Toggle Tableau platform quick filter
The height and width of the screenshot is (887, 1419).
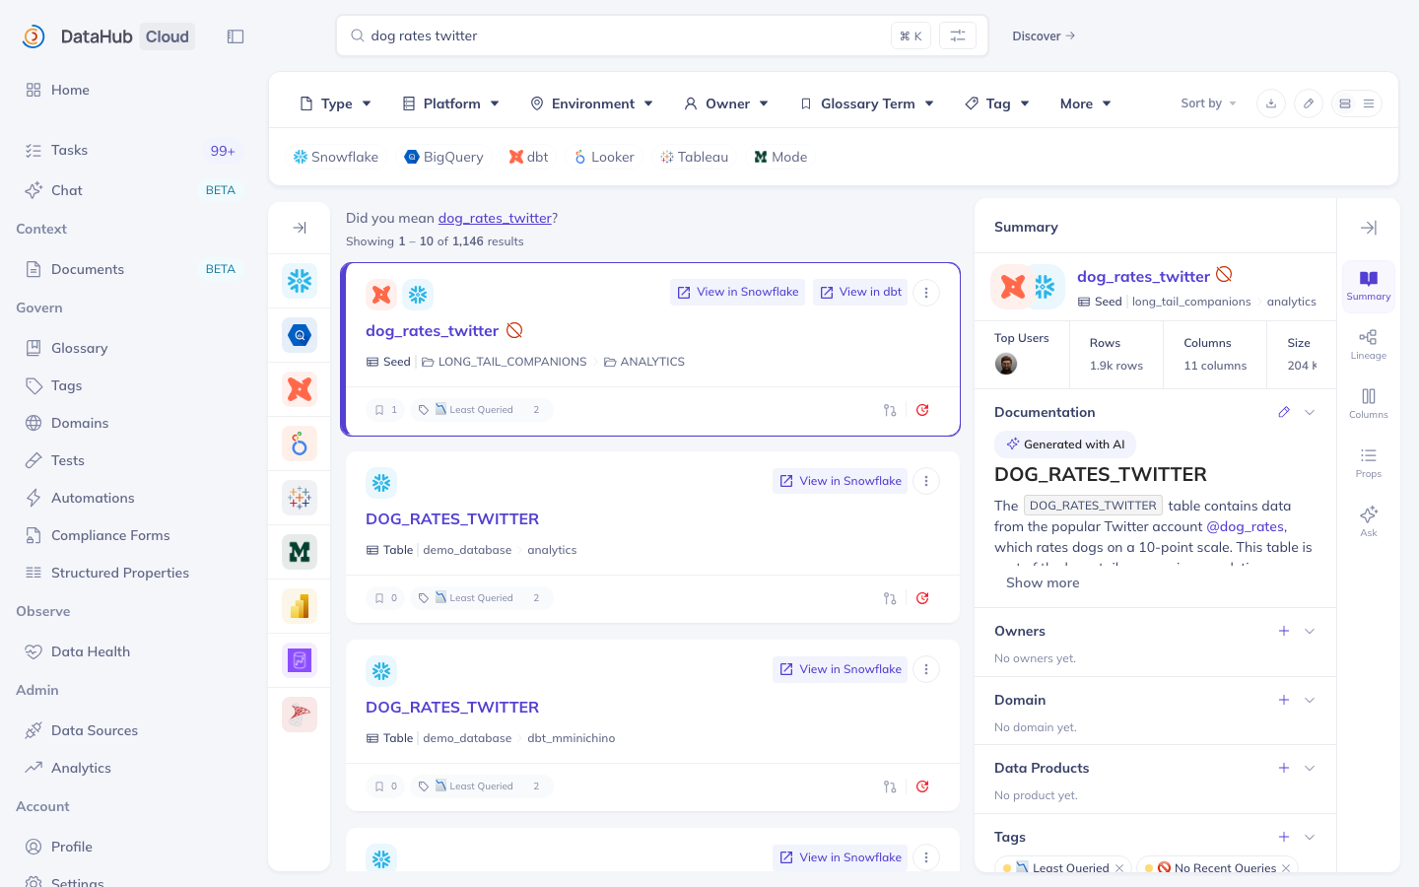(695, 157)
